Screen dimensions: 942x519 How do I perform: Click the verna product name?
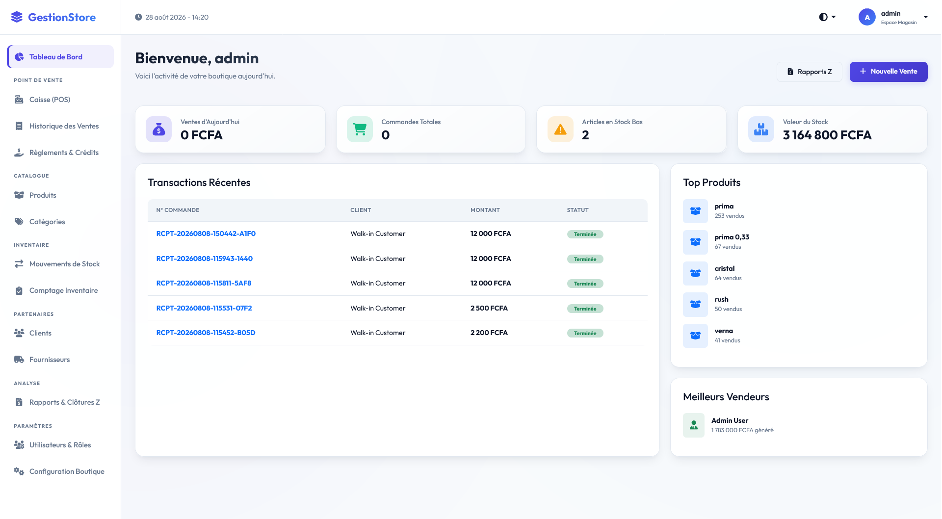(x=724, y=331)
